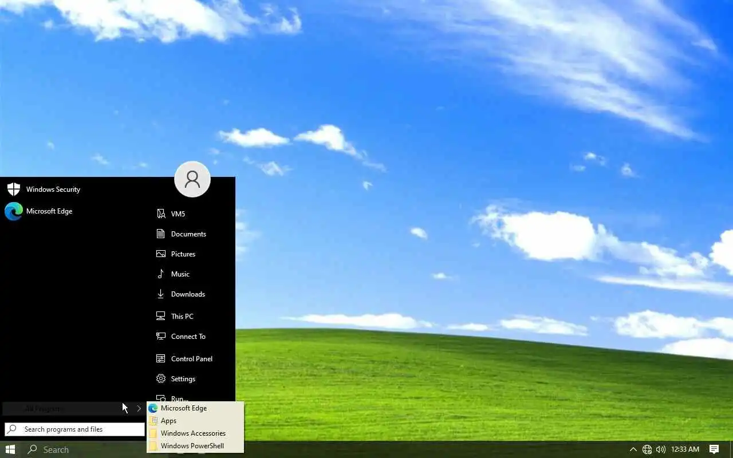733x458 pixels.
Task: Open the Music folder
Action: (x=192, y=274)
